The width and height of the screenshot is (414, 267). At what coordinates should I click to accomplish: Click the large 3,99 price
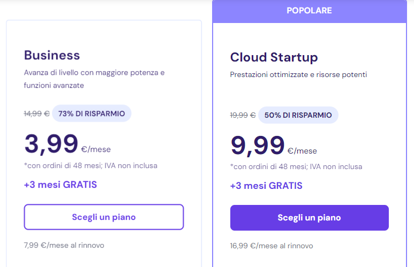click(51, 144)
